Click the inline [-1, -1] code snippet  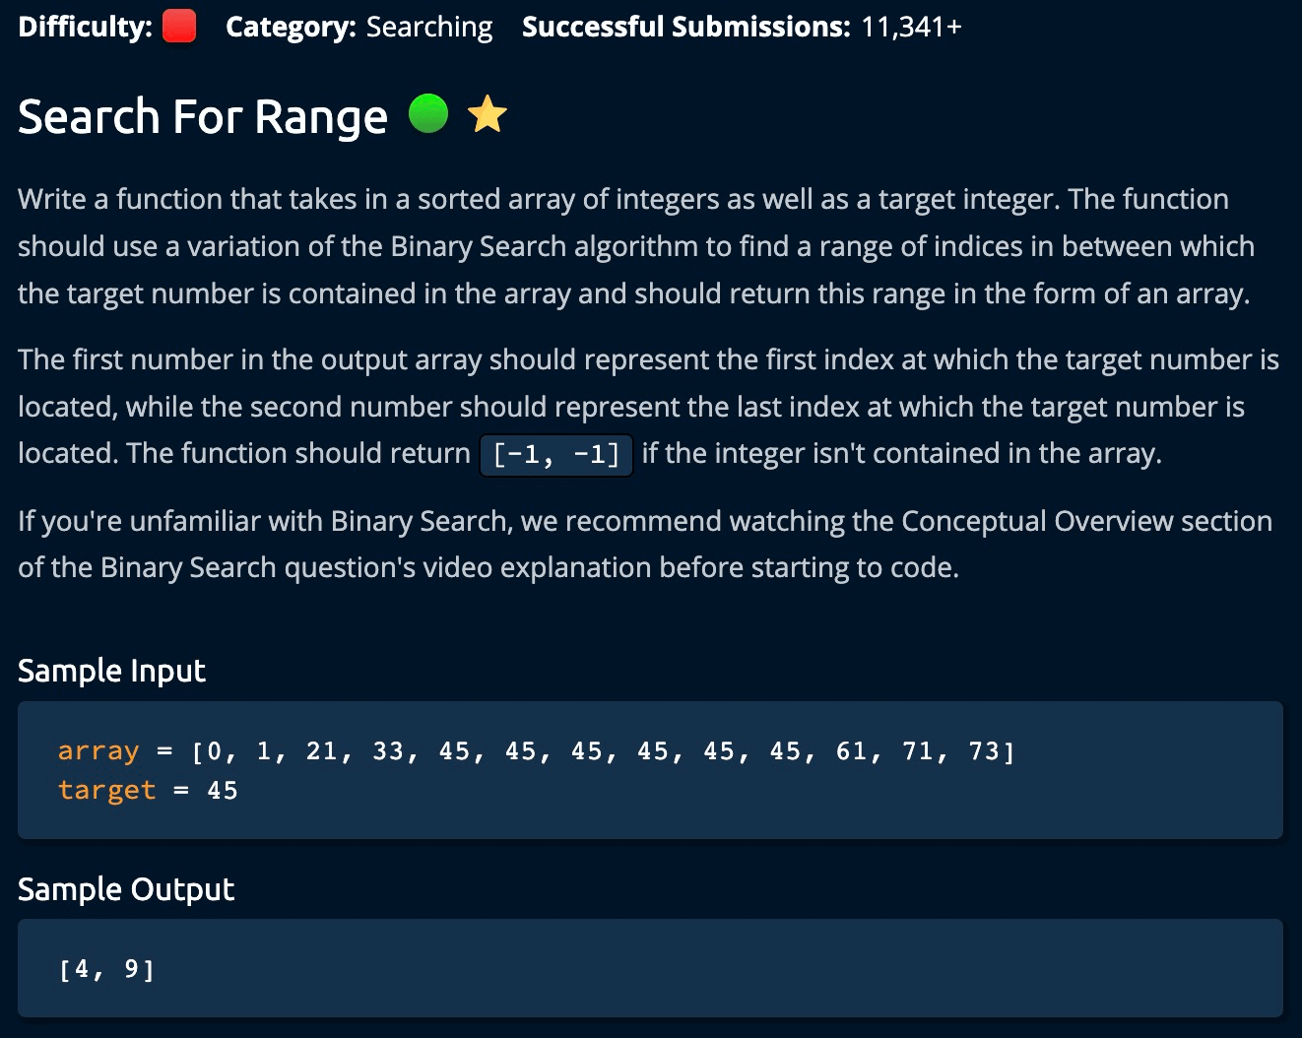(x=556, y=454)
